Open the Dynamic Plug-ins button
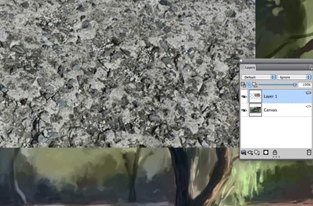This screenshot has height=206, width=313. pyautogui.click(x=250, y=152)
